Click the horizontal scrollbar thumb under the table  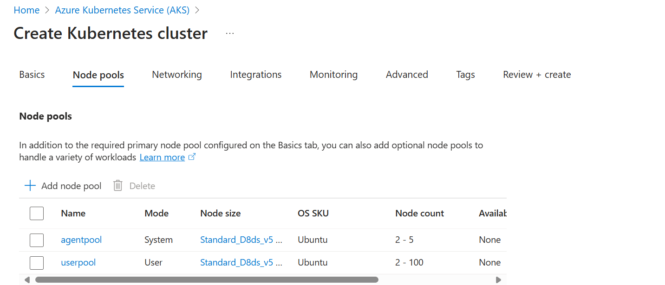click(x=207, y=280)
